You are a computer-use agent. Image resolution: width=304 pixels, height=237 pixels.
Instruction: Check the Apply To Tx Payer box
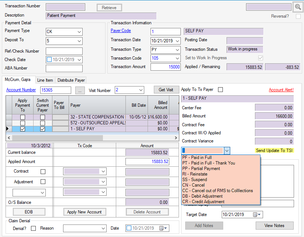point(221,90)
